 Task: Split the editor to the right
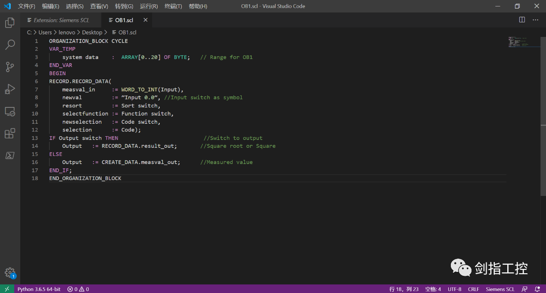pyautogui.click(x=522, y=20)
